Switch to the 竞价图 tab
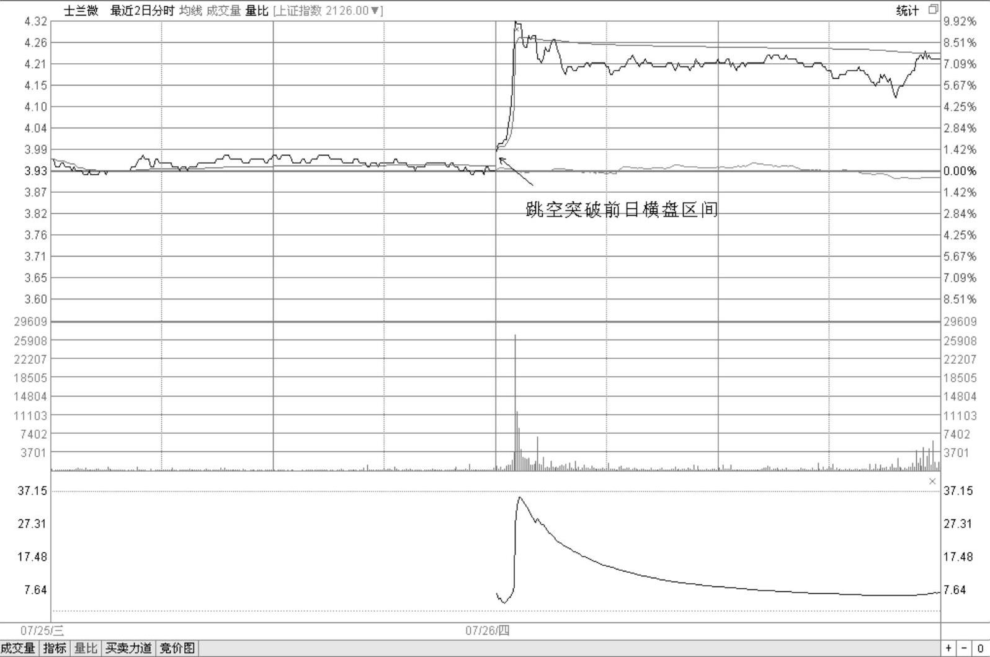The width and height of the screenshot is (990, 657). coord(177,648)
